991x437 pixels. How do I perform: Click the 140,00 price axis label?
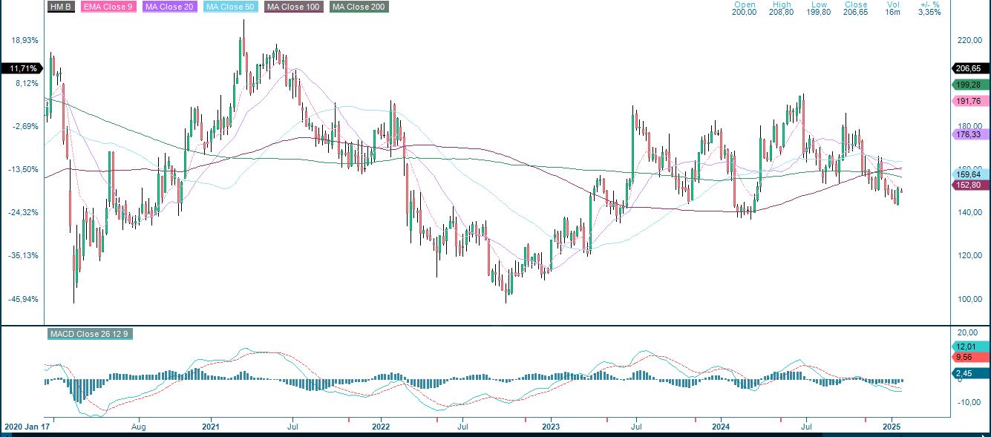point(969,213)
